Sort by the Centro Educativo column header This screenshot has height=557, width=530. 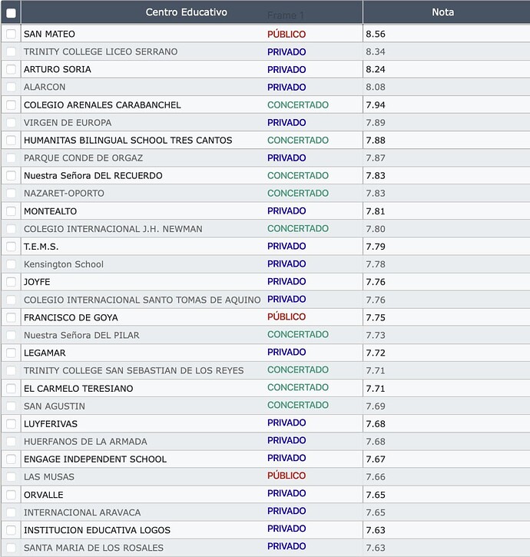186,12
